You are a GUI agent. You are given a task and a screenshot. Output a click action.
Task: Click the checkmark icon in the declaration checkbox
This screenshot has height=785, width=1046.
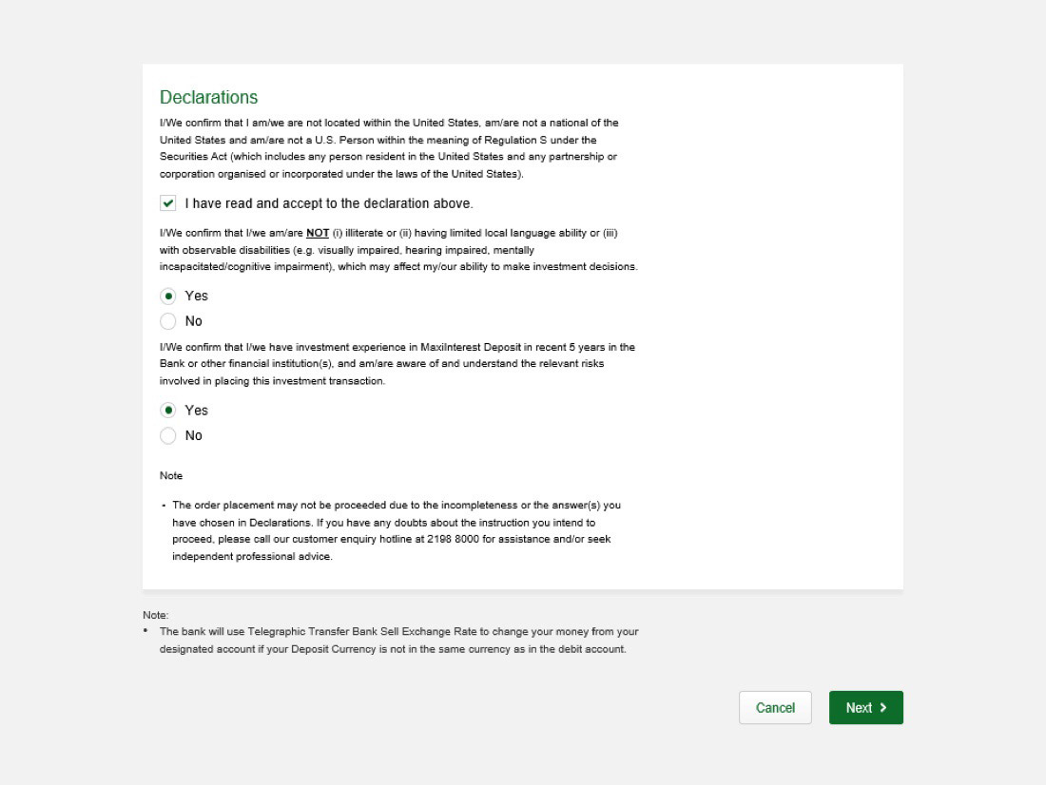coord(168,203)
